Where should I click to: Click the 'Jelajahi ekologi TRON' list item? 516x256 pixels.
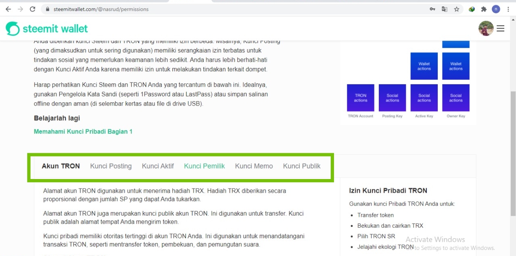click(386, 247)
